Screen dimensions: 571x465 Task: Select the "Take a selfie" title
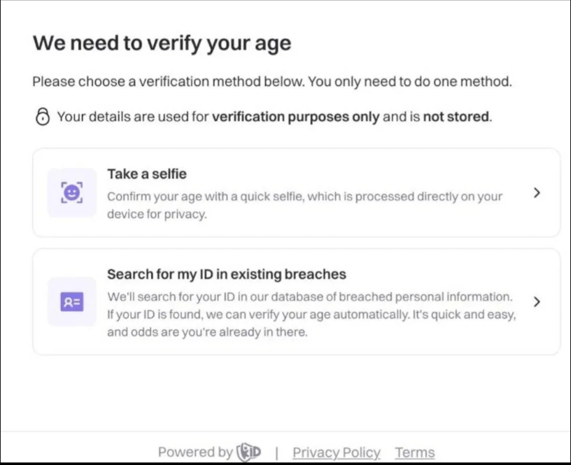pyautogui.click(x=146, y=173)
